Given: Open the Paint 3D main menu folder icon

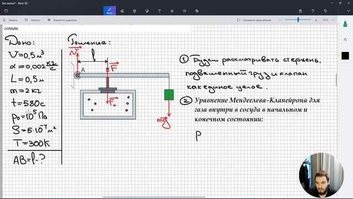Looking at the screenshot, I should (6, 11).
